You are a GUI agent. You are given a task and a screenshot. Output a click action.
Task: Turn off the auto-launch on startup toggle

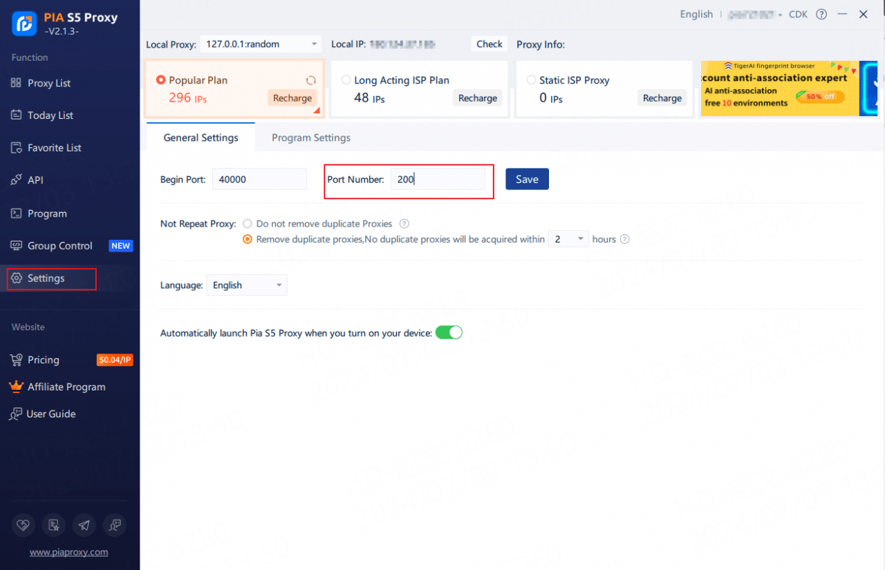(449, 332)
